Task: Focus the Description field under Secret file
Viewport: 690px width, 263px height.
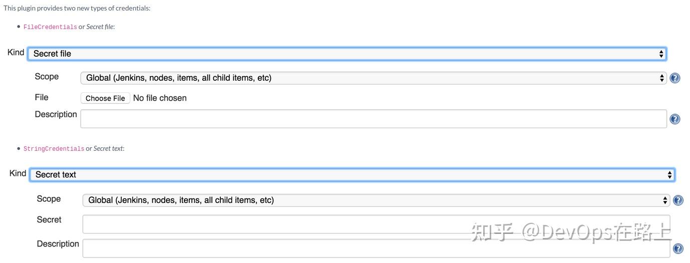Action: click(x=373, y=119)
